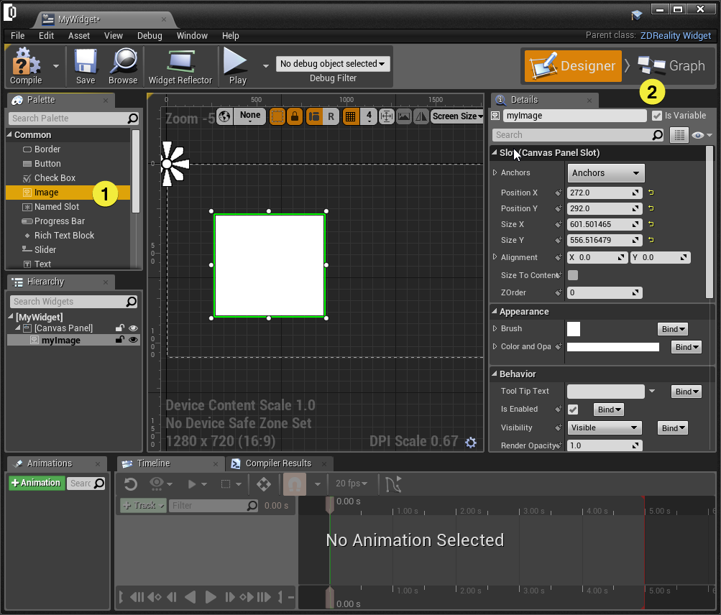Open the Asset menu

pos(79,35)
